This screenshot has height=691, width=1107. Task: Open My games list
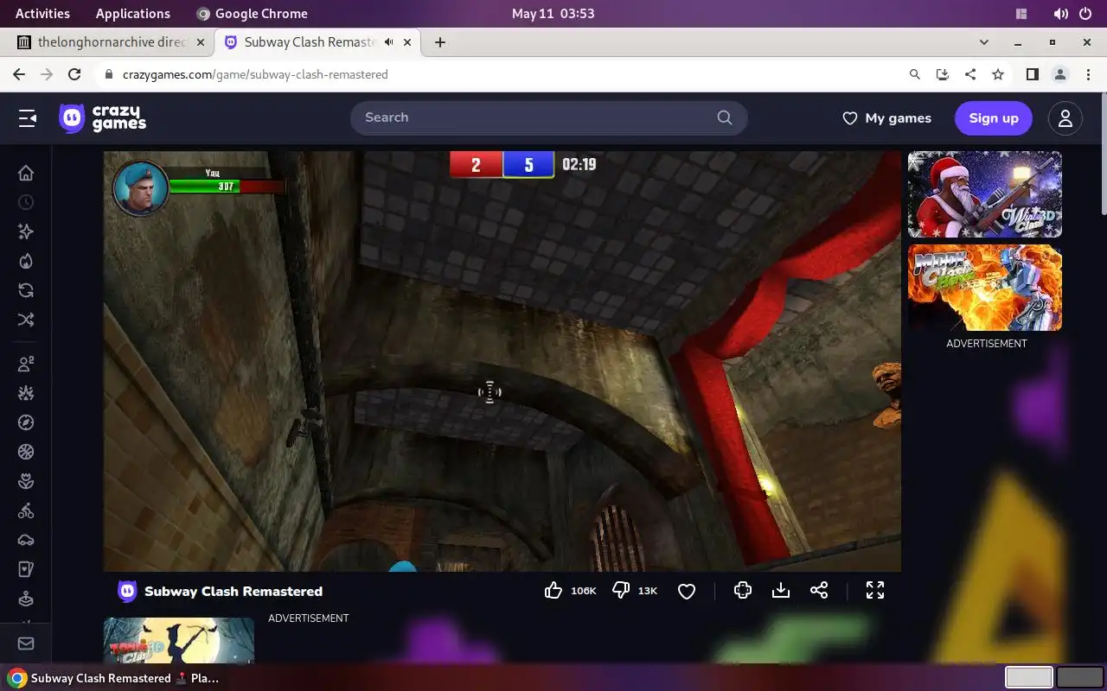[887, 118]
